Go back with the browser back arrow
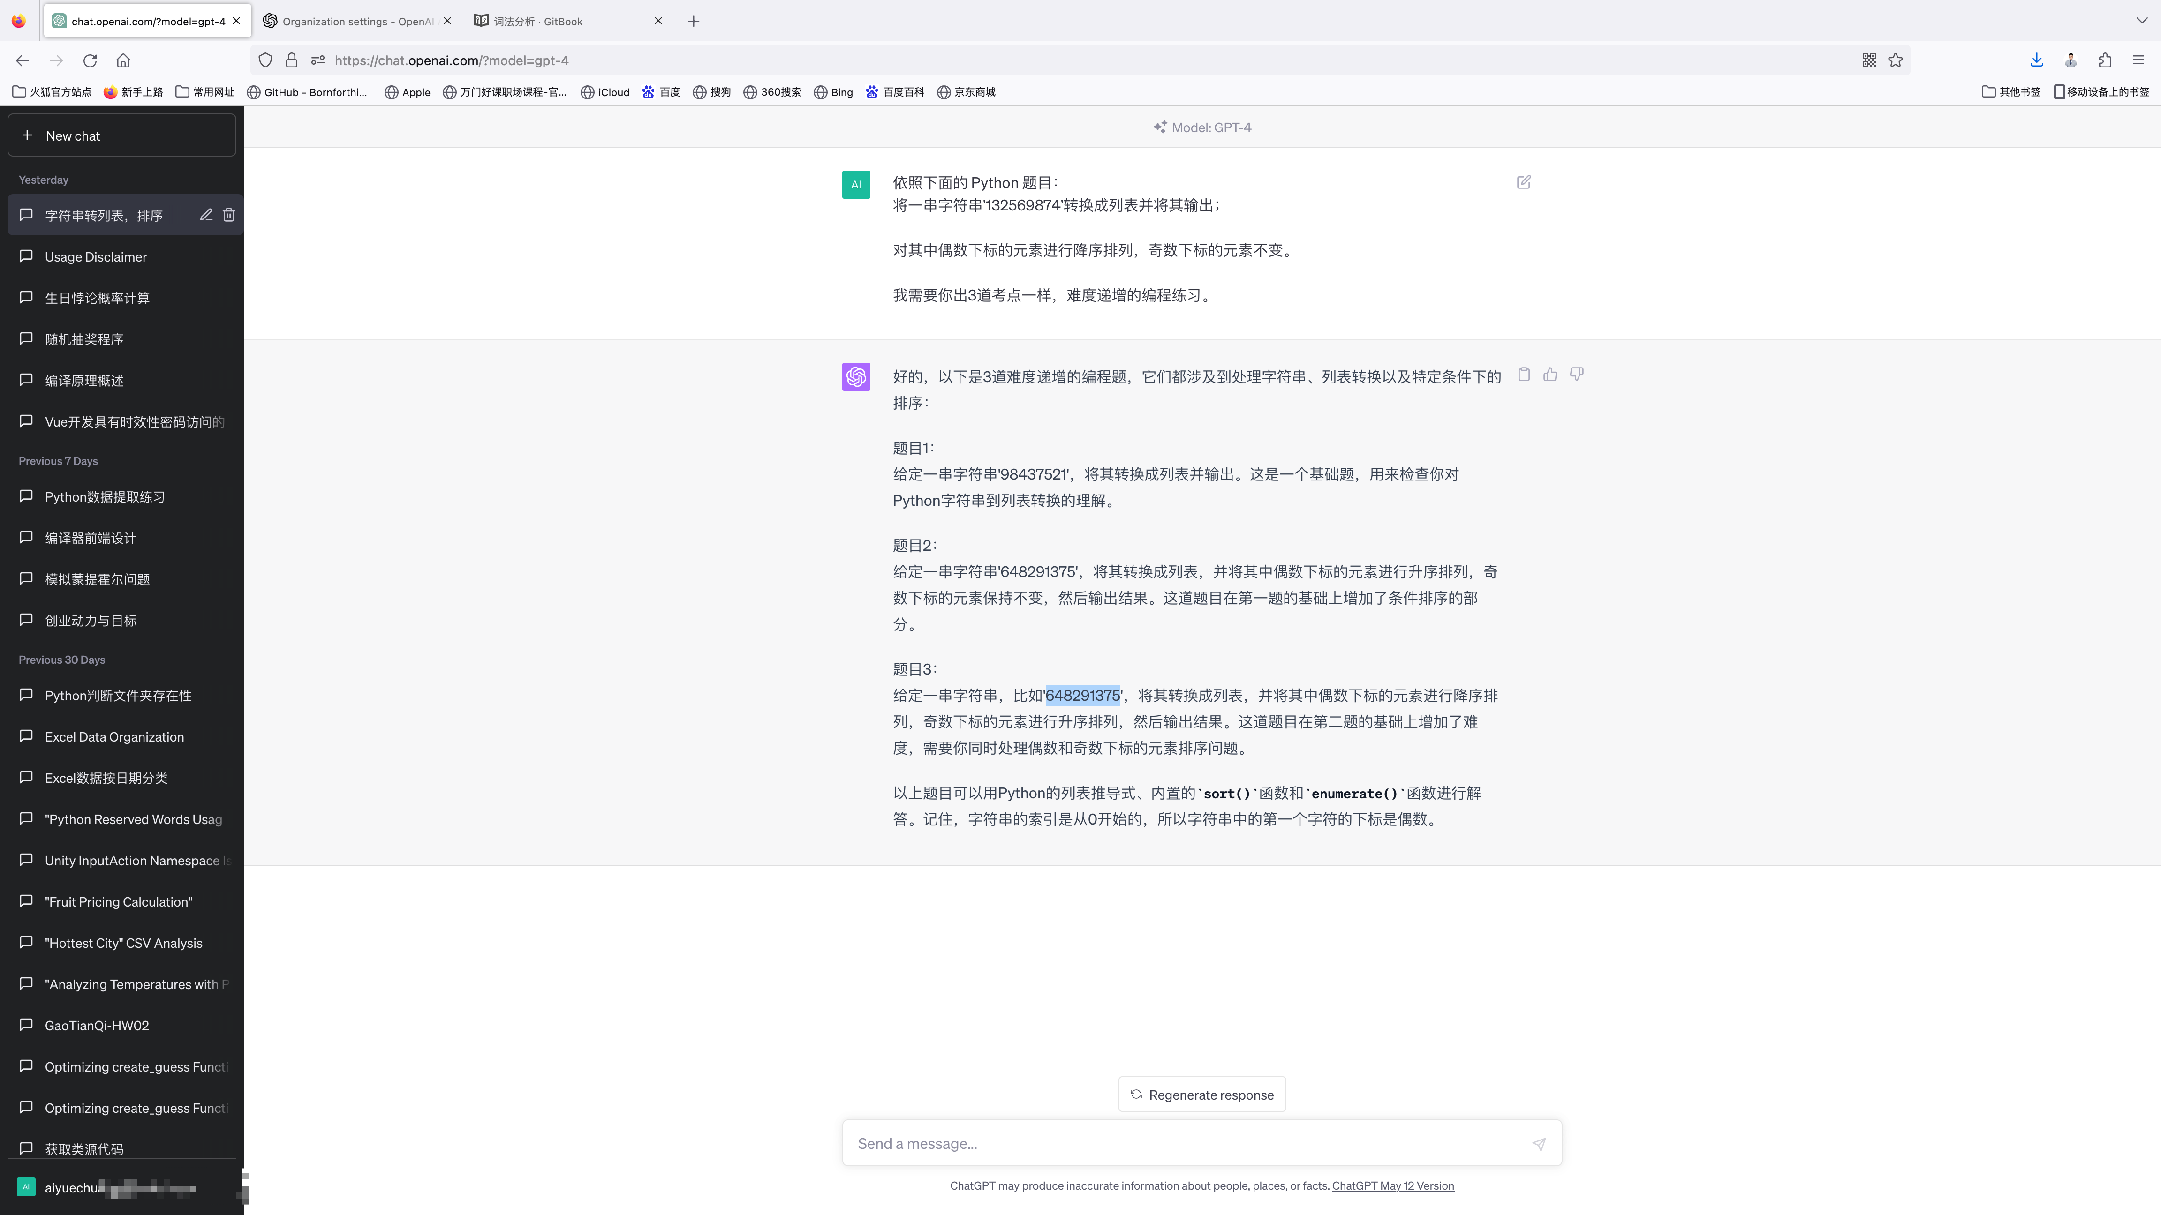This screenshot has width=2161, height=1215. coord(23,60)
